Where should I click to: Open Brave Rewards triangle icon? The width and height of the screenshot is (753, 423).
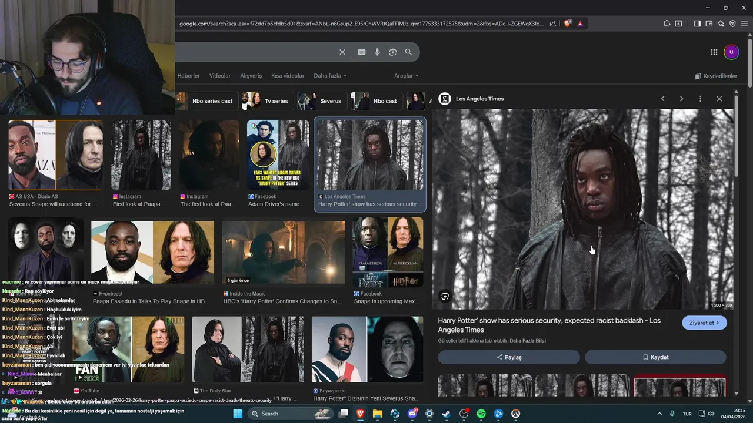[580, 23]
